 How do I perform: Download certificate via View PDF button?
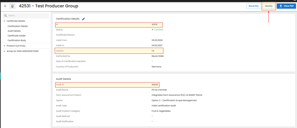tap(287, 6)
